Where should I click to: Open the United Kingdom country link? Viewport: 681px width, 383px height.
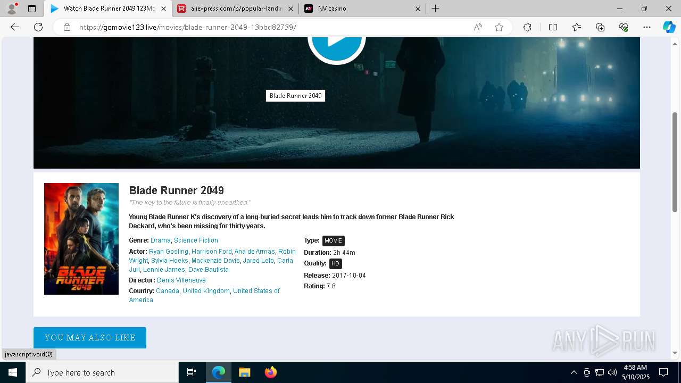206,291
